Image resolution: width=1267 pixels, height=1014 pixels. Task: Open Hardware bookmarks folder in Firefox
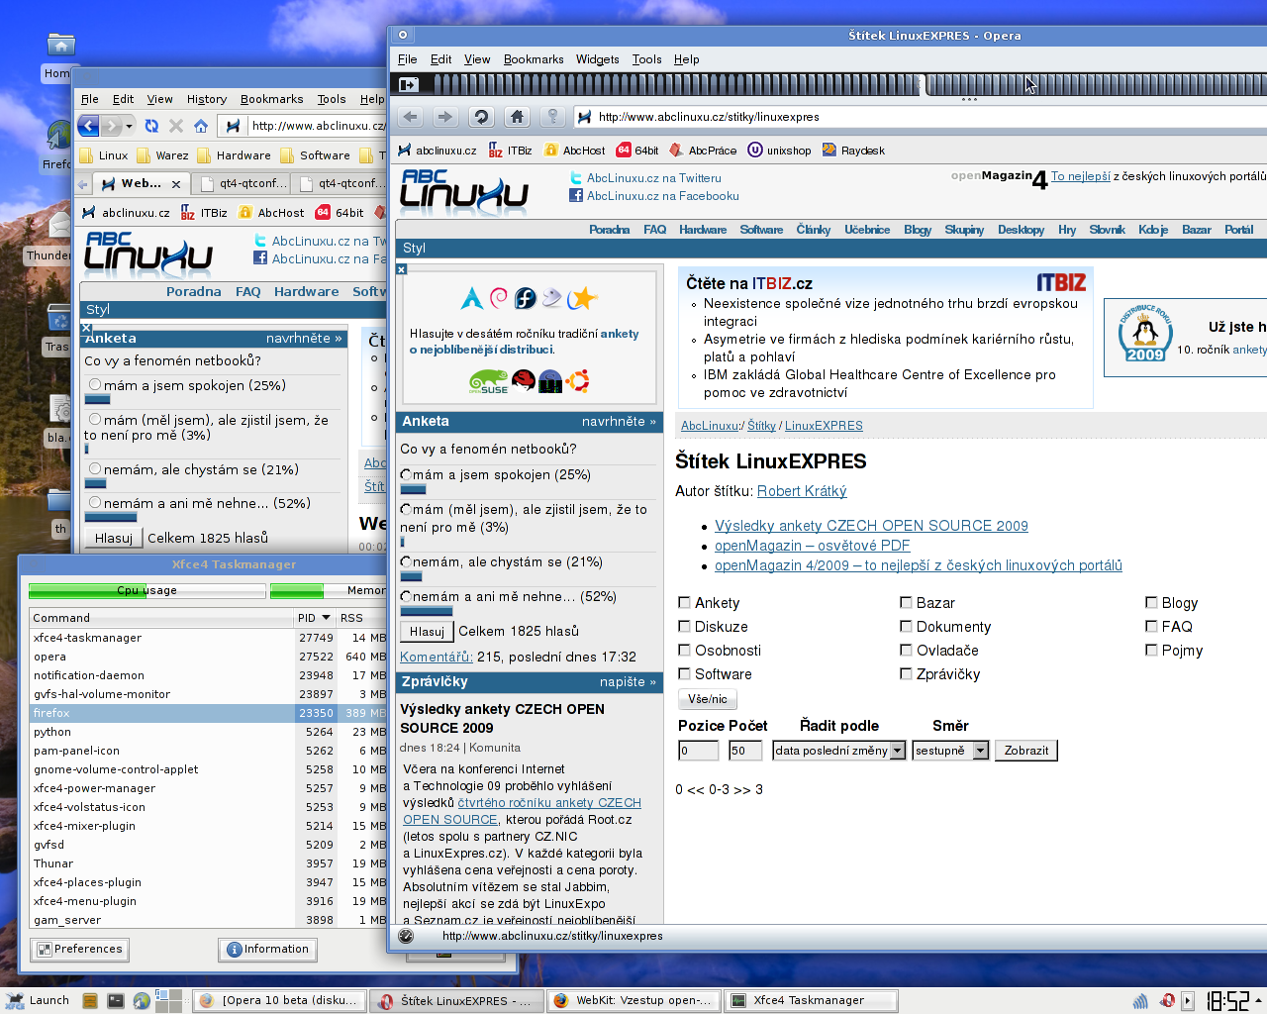point(234,155)
